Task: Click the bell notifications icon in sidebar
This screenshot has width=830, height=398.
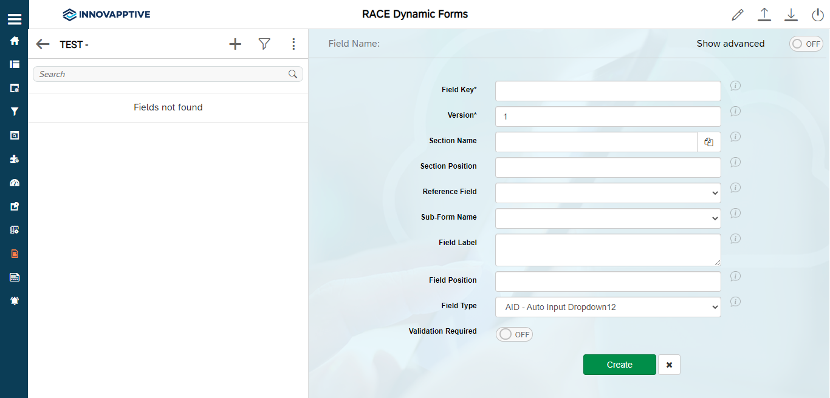Action: (x=15, y=301)
